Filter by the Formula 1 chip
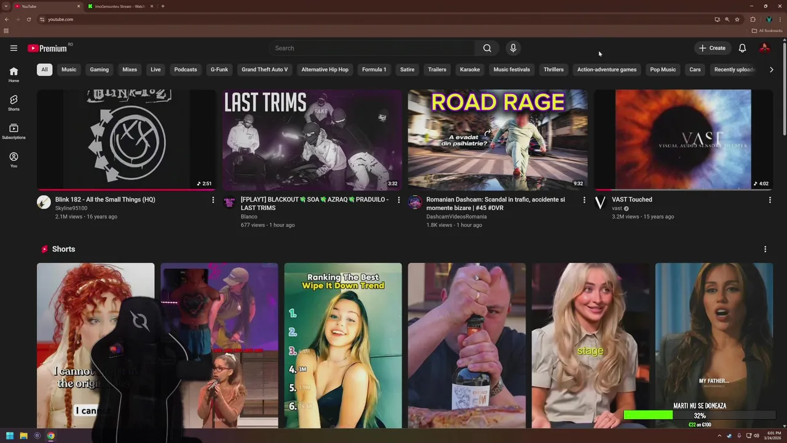The width and height of the screenshot is (787, 443). [x=374, y=70]
